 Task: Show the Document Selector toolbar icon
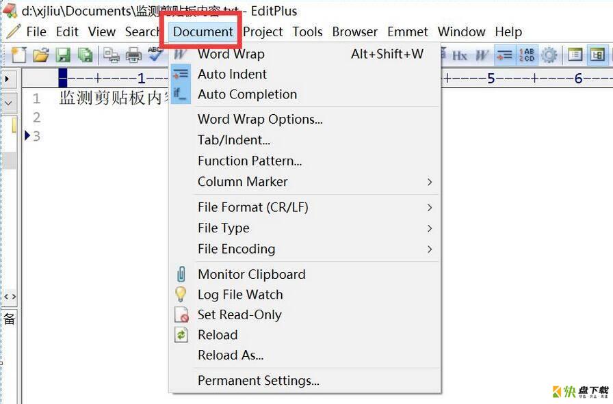[x=575, y=55]
